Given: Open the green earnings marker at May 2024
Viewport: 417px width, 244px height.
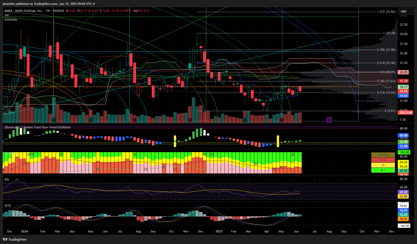Looking at the screenshot, I should point(91,120).
